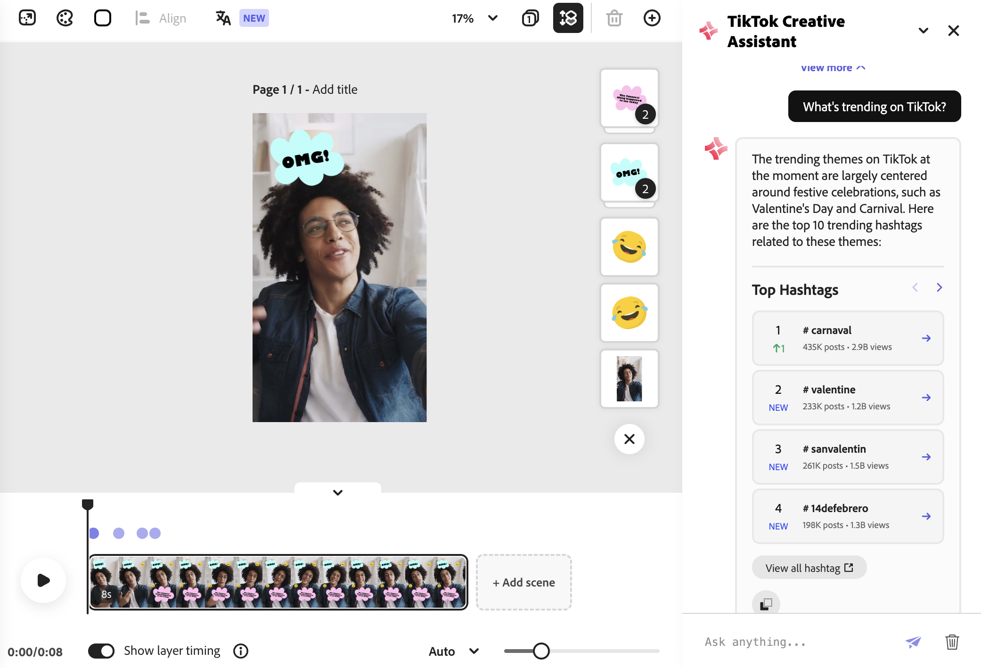
Task: Toggle Show layer timing switch
Action: tap(101, 651)
